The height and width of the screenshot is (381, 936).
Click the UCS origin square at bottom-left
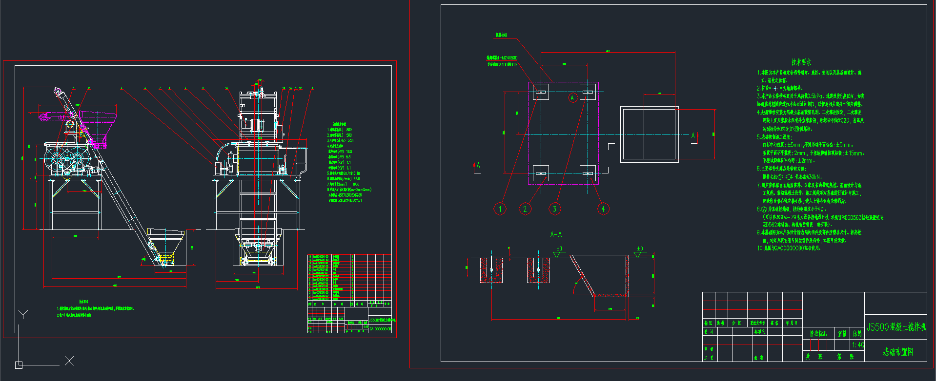pos(19,364)
